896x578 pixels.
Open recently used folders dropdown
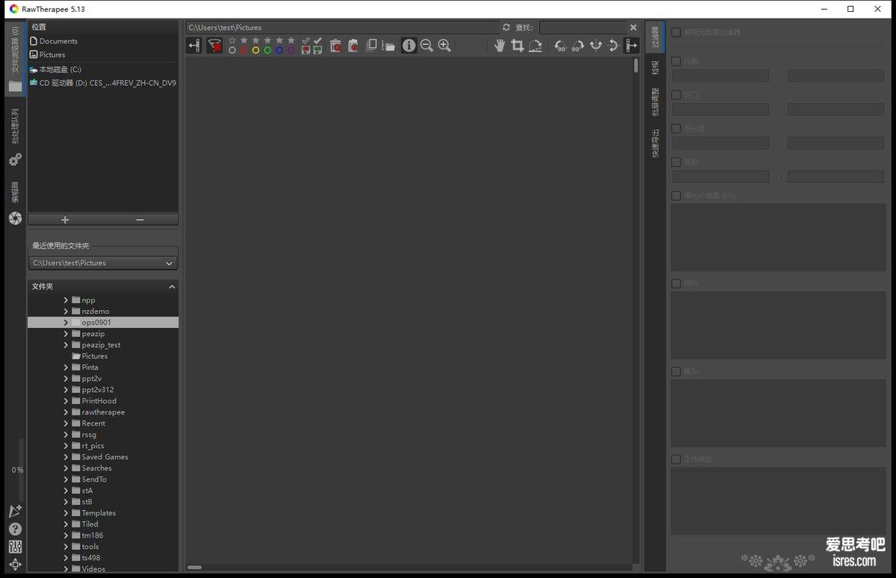click(x=103, y=263)
